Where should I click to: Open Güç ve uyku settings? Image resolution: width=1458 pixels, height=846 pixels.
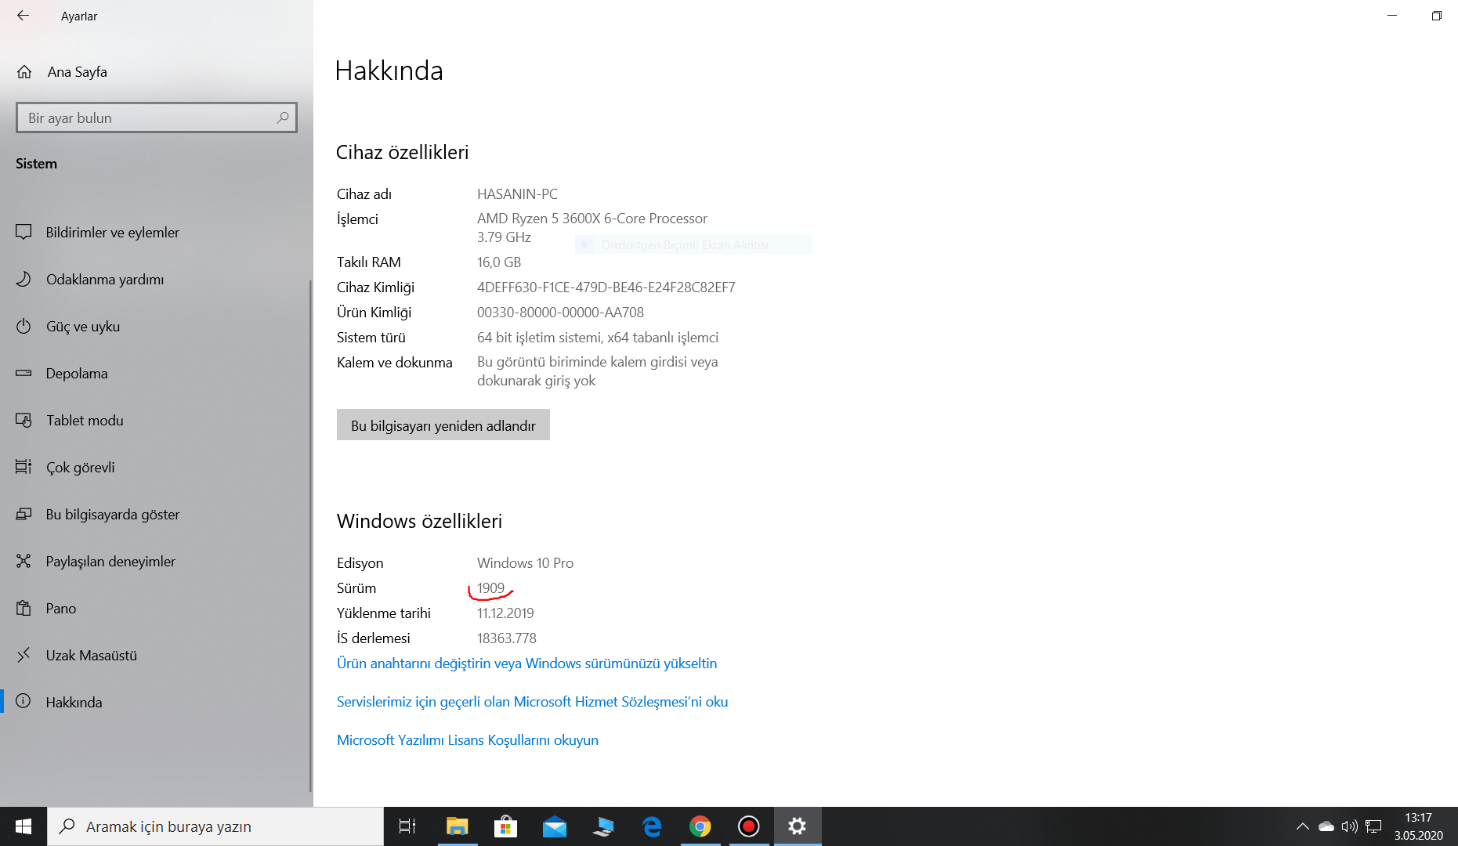pyautogui.click(x=157, y=327)
